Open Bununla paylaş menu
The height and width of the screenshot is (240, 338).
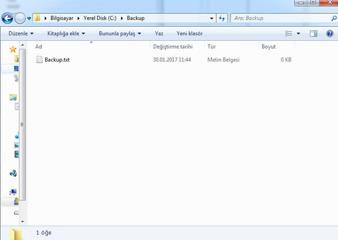(120, 34)
